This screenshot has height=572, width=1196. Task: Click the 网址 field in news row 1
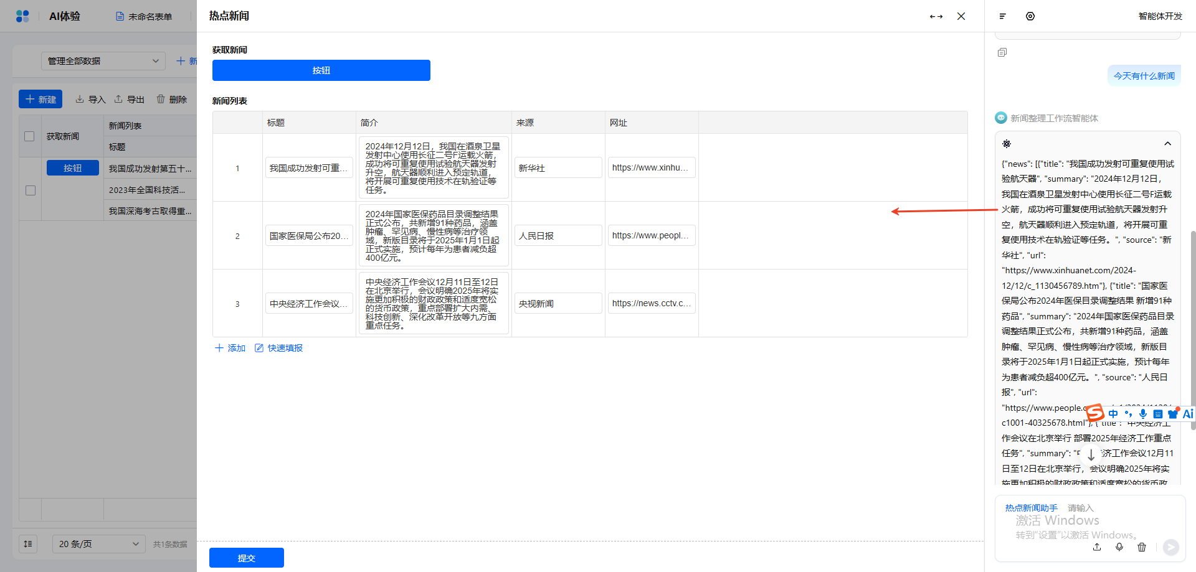[x=652, y=167]
